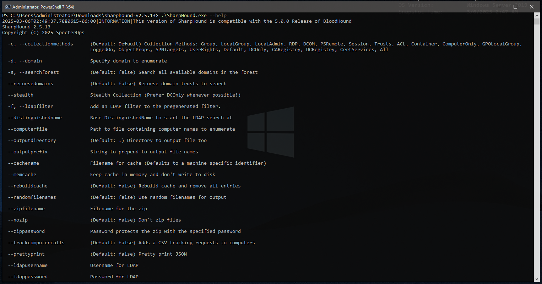The height and width of the screenshot is (284, 542).
Task: Click the '--trackcomputercalls' option
Action: coord(36,243)
